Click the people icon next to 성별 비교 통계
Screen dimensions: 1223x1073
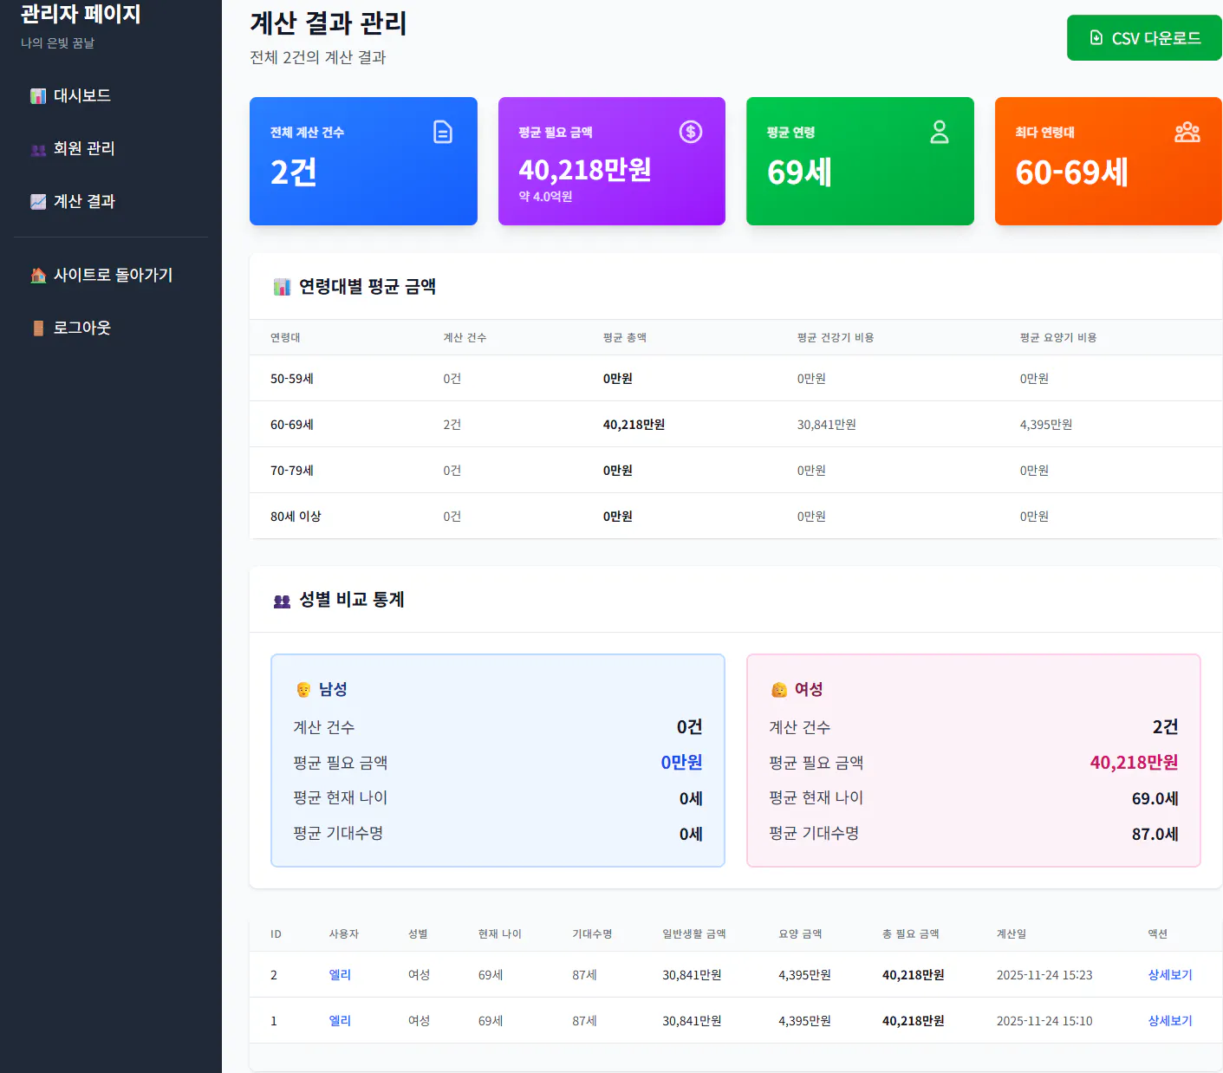point(283,600)
